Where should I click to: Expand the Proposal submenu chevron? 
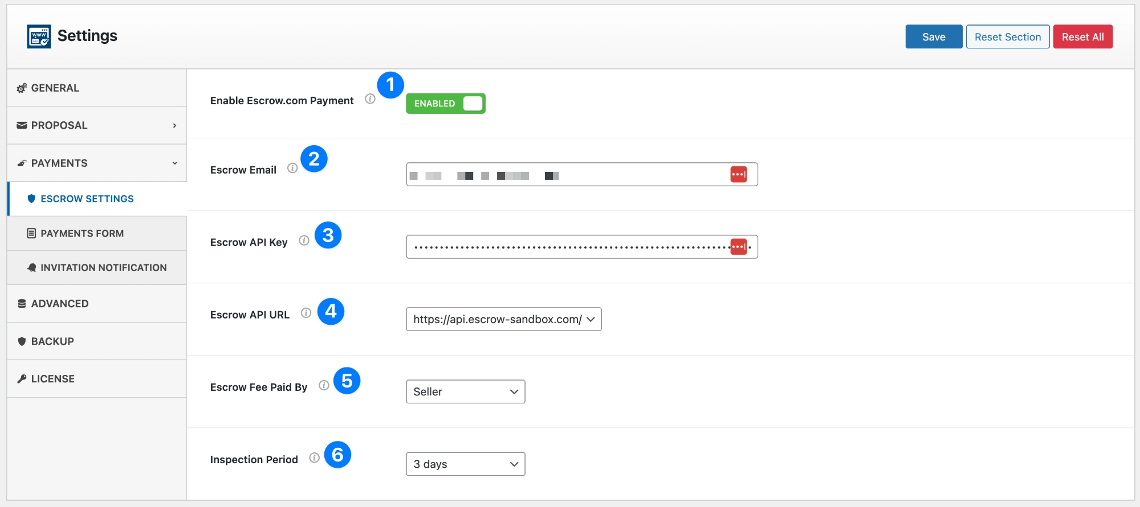point(174,125)
